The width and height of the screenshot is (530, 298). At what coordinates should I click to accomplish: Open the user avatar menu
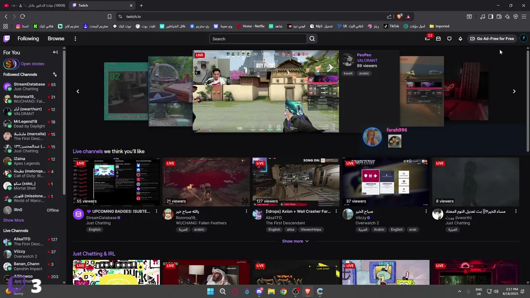523,38
